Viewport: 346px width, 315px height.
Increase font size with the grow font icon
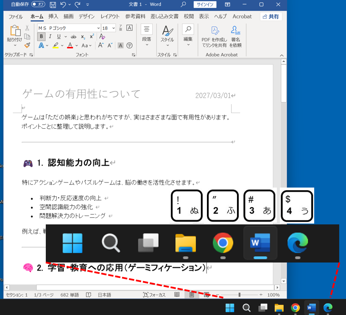pos(101,45)
